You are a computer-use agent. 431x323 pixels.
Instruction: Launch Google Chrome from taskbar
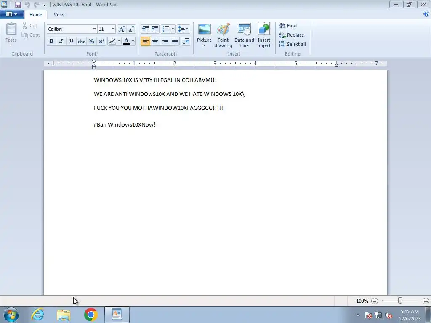(x=91, y=315)
